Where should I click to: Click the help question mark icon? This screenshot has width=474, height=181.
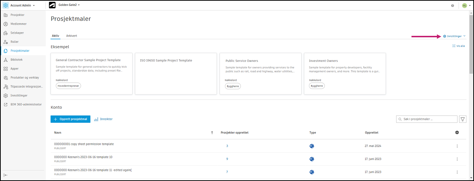(453, 5)
